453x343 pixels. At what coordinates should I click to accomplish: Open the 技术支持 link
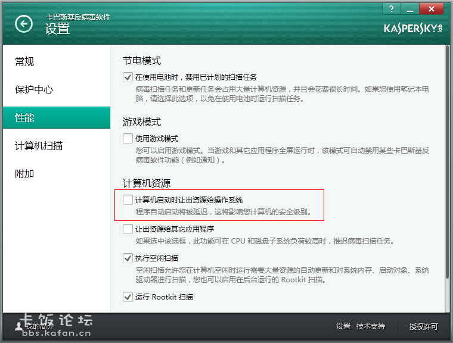point(371,326)
